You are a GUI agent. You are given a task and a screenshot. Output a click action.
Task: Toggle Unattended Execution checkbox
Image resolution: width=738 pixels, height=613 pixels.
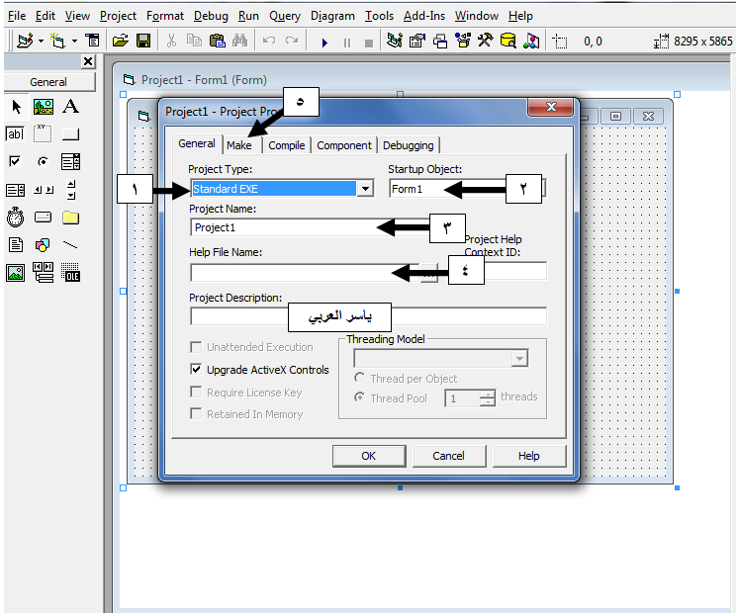(x=196, y=347)
